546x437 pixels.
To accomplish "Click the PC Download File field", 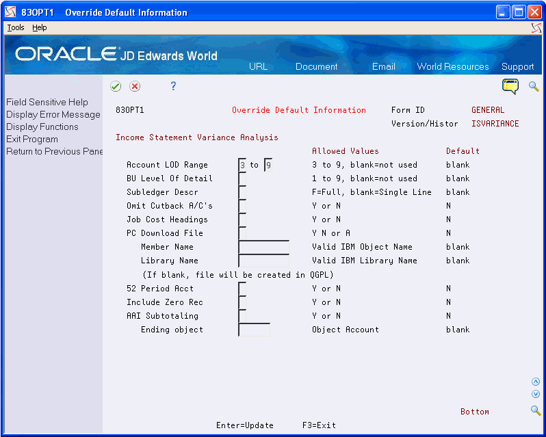I will pos(242,233).
